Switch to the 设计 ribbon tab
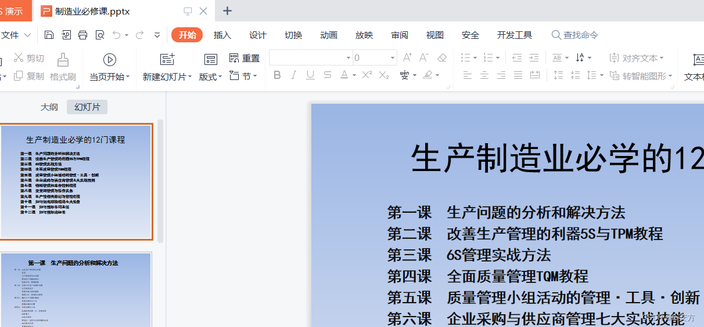The image size is (704, 327). point(258,35)
